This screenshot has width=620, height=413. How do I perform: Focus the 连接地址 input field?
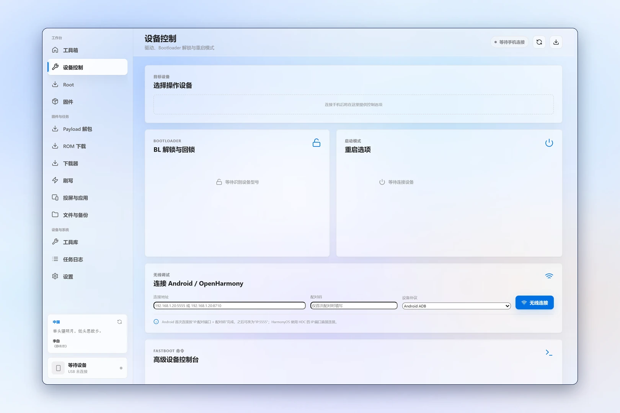(230, 306)
